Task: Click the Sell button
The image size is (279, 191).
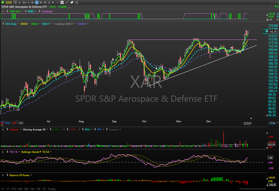Action: click(x=14, y=123)
